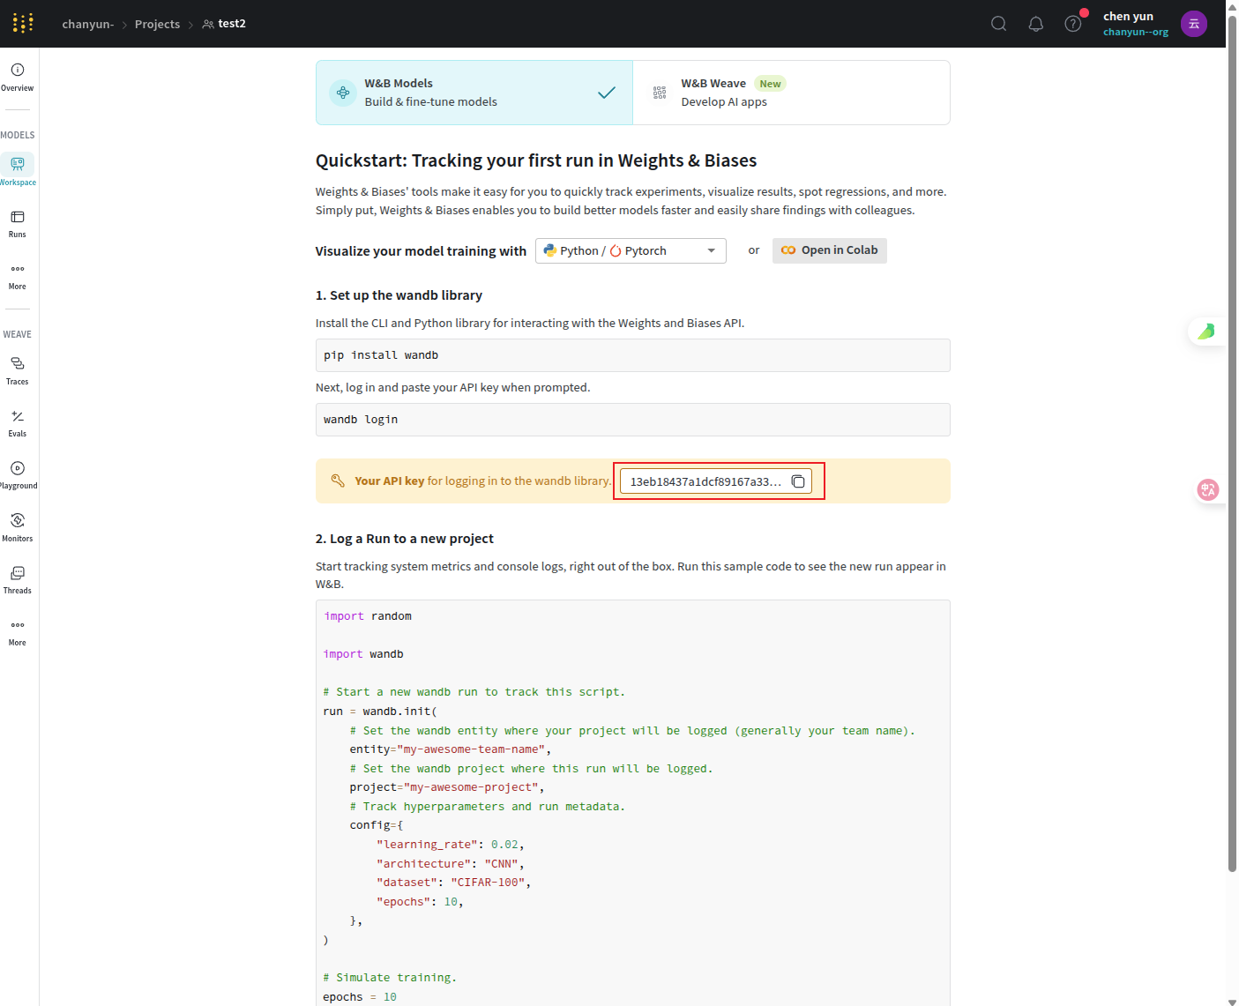
Task: Open More under WEAVE section
Action: pyautogui.click(x=18, y=632)
